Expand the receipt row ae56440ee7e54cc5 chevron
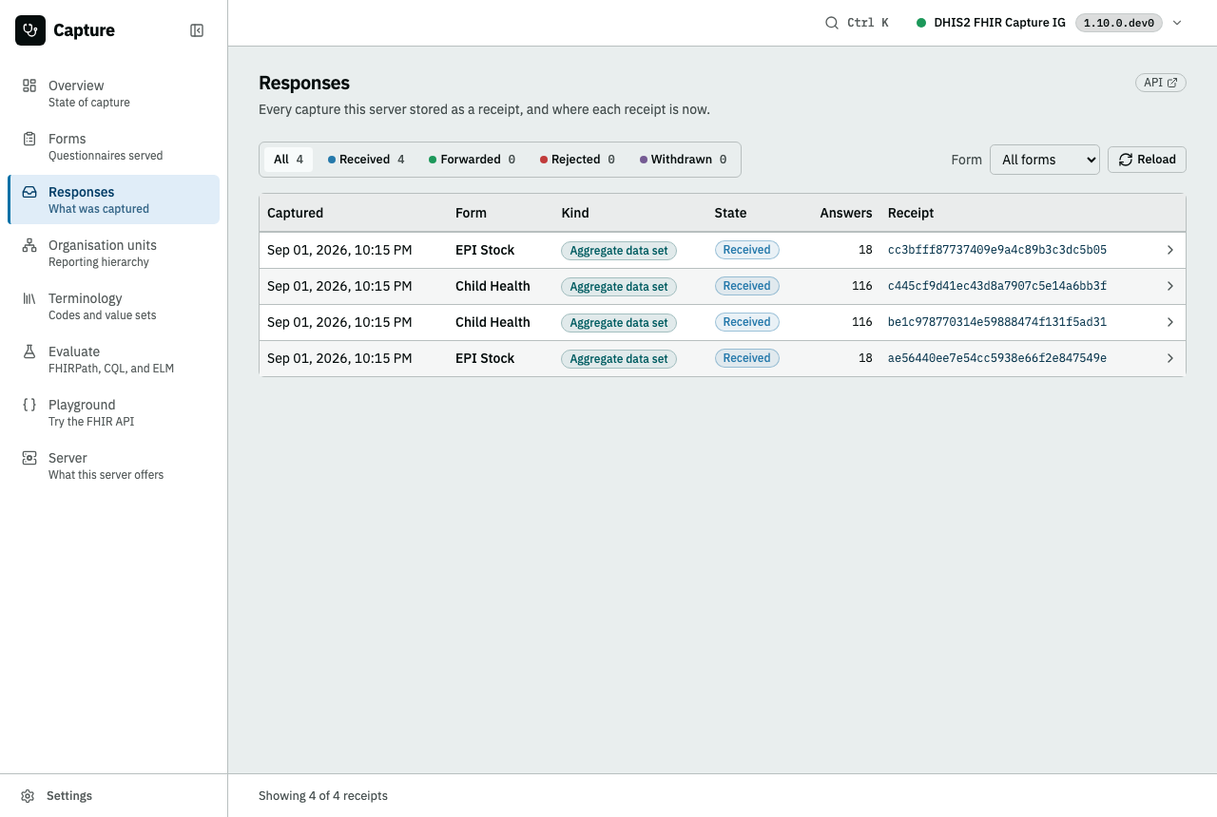Viewport: 1217px width, 817px height. pos(1170,358)
